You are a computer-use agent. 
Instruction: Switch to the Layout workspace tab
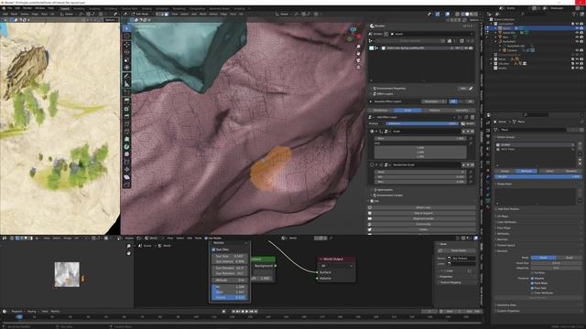pyautogui.click(x=65, y=8)
